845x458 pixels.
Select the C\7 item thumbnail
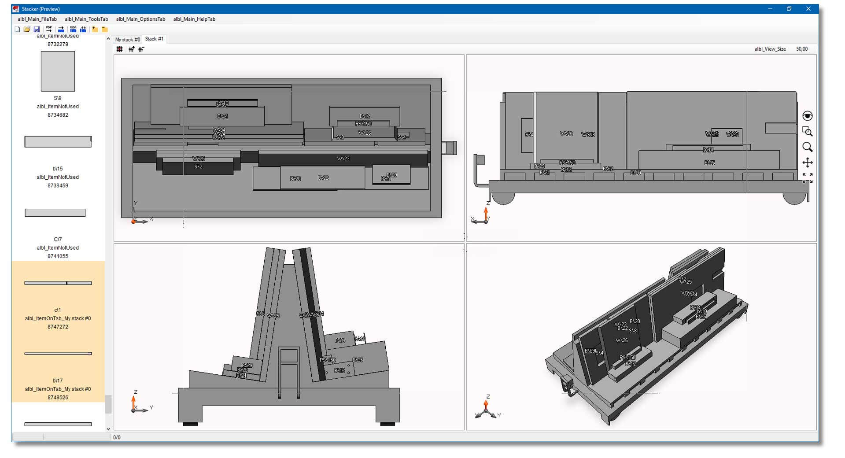[x=55, y=213]
